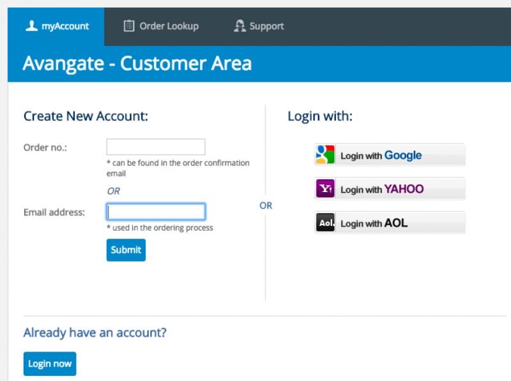This screenshot has height=381, width=511.
Task: Click the Login now button
Action: tap(50, 364)
